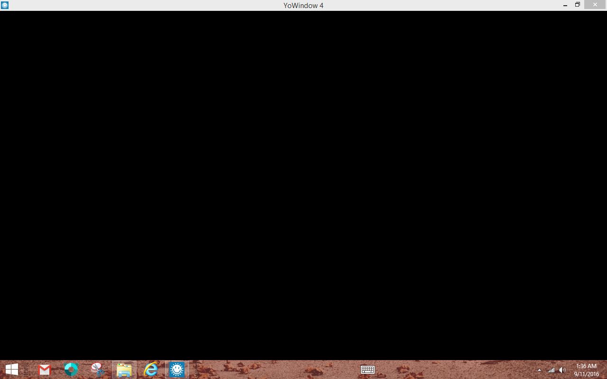This screenshot has width=607, height=379.
Task: Open the clock showing 1:36 AM
Action: (586, 366)
